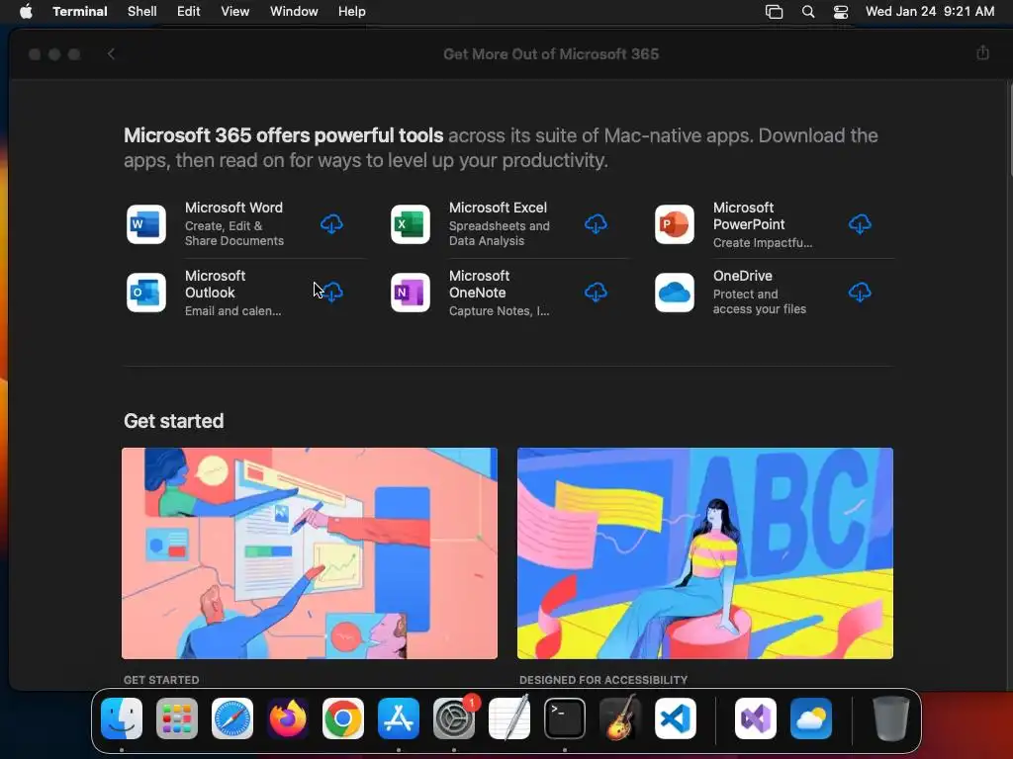This screenshot has height=759, width=1013.
Task: Launch Safari from the Dock
Action: (232, 718)
